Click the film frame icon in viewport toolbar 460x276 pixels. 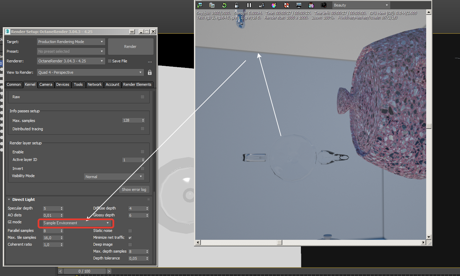(311, 5)
